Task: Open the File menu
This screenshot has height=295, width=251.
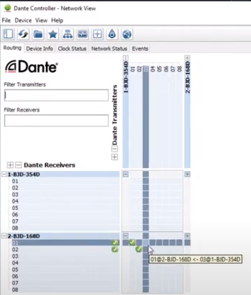Action: (x=6, y=20)
